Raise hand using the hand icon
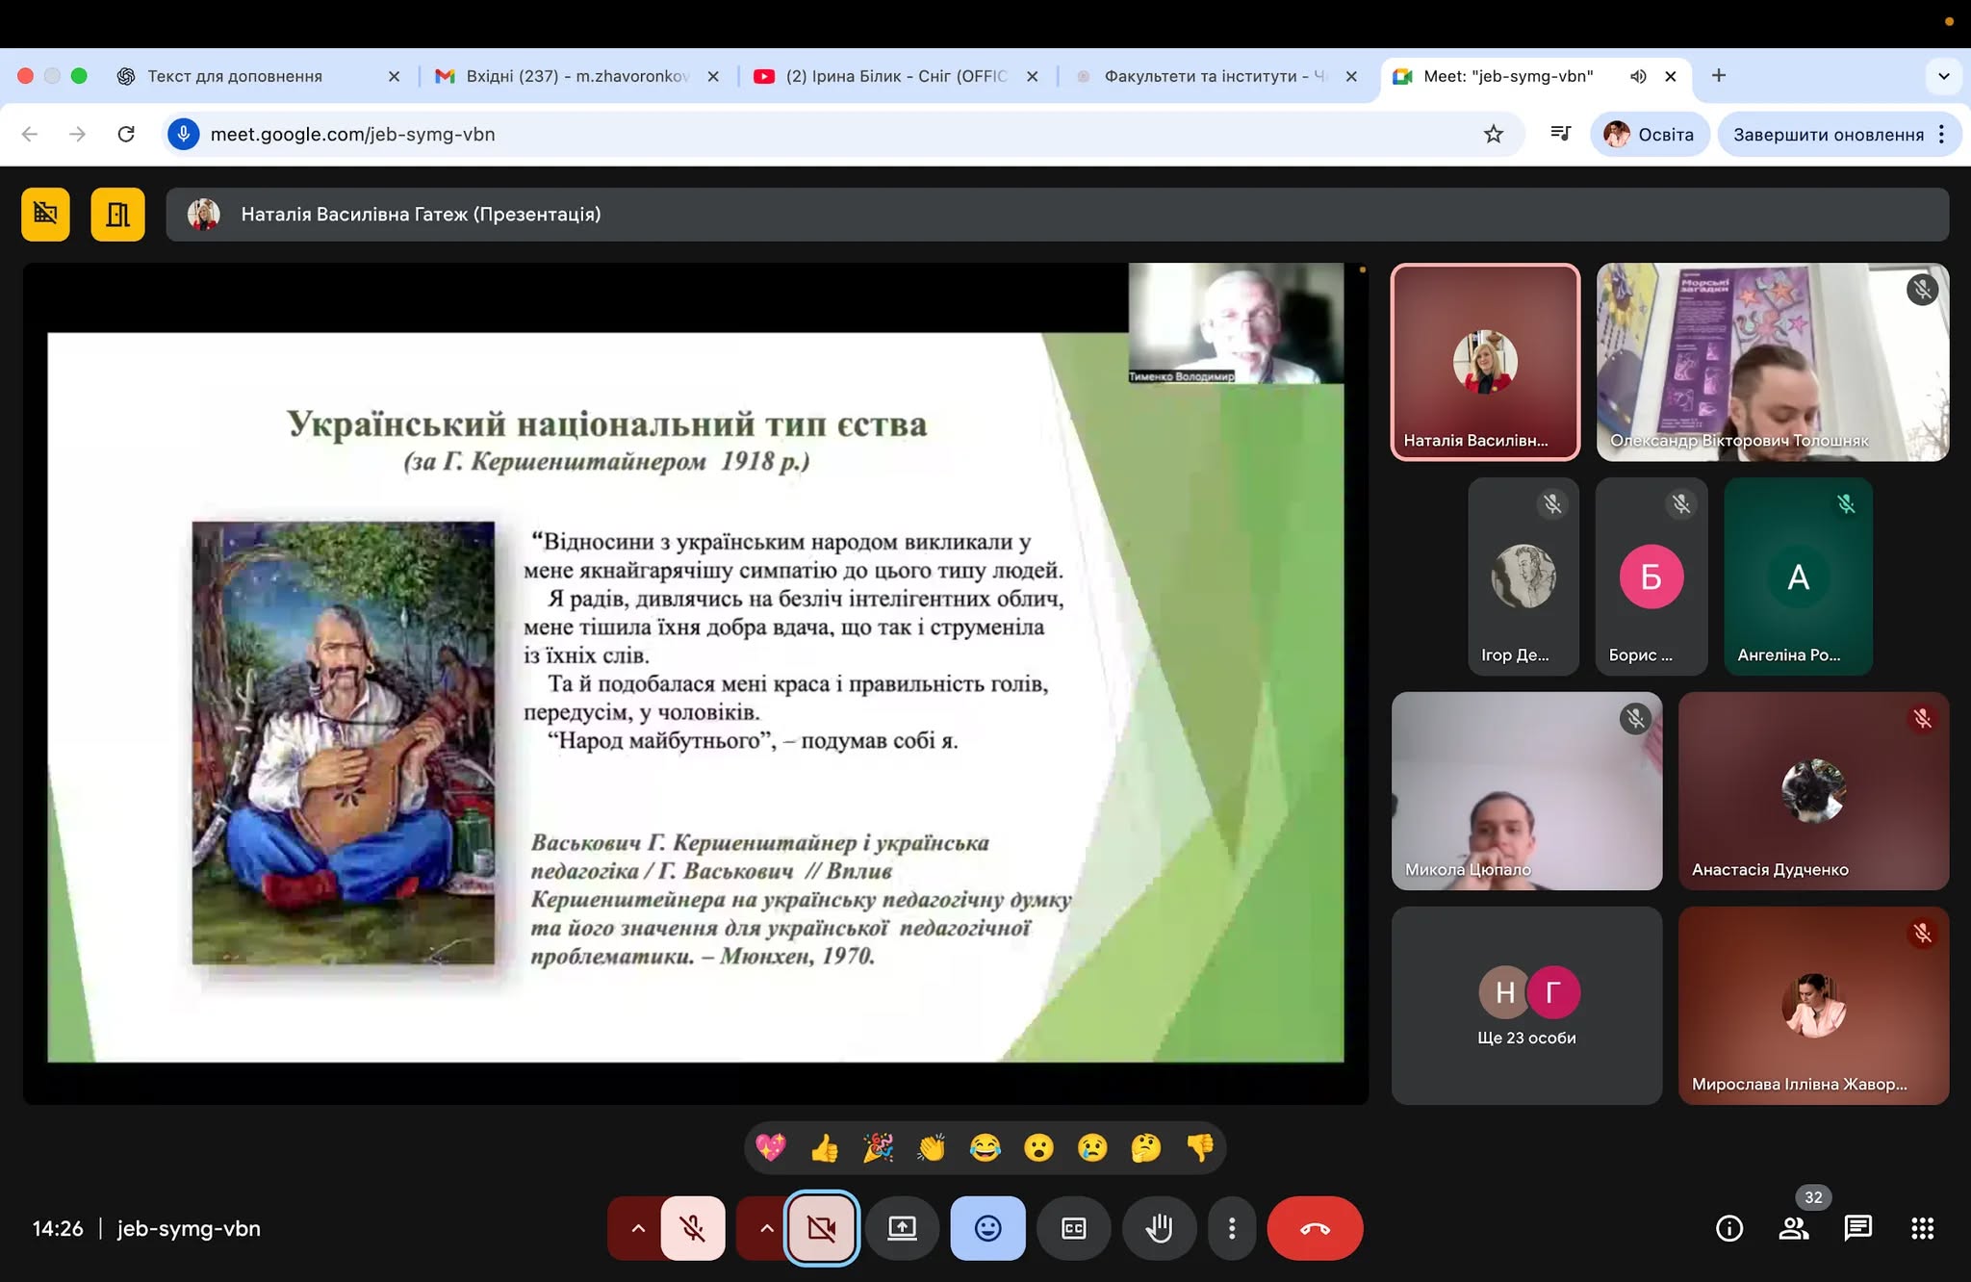The image size is (1971, 1282). coord(1160,1228)
